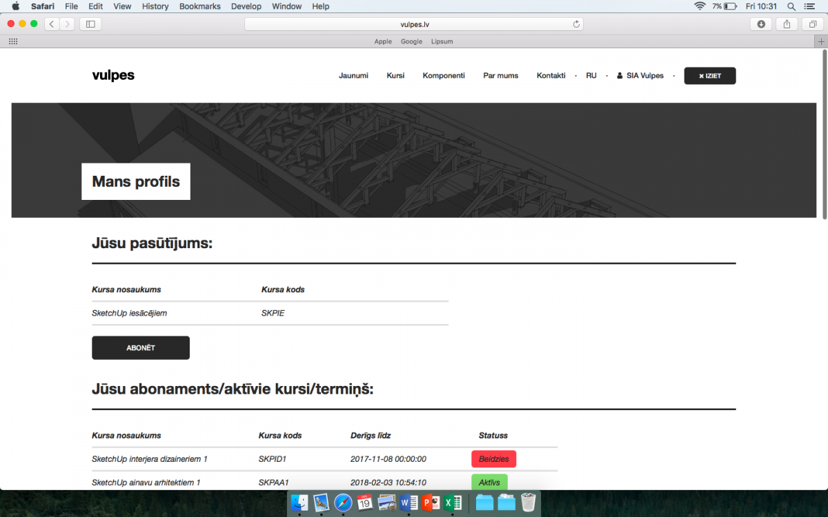
Task: Click the ABONĒT subscribe button
Action: pyautogui.click(x=141, y=348)
